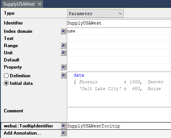
Task: Click the Range attribute label
Action: click(x=11, y=46)
